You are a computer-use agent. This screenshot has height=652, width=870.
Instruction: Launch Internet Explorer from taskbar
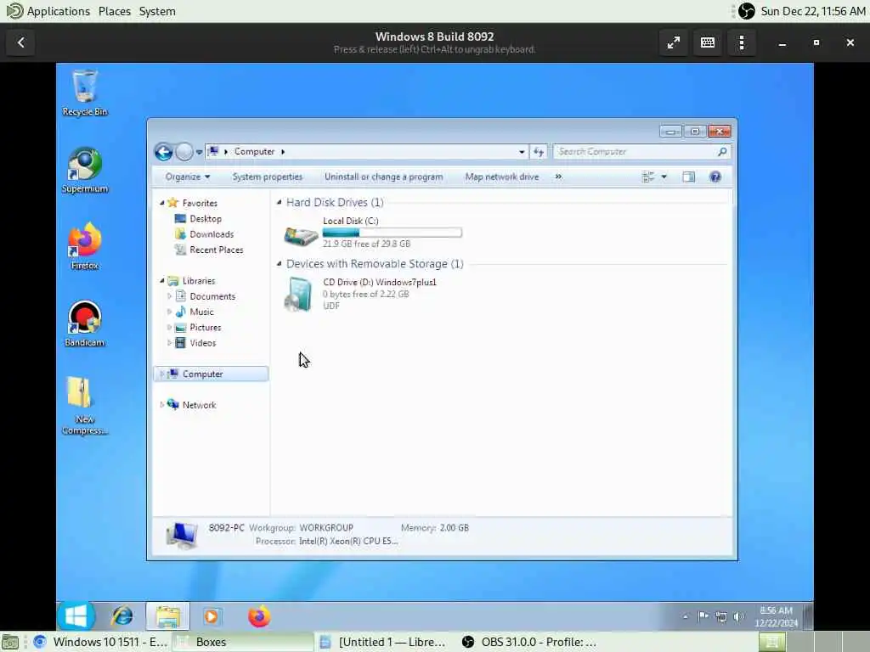[122, 616]
